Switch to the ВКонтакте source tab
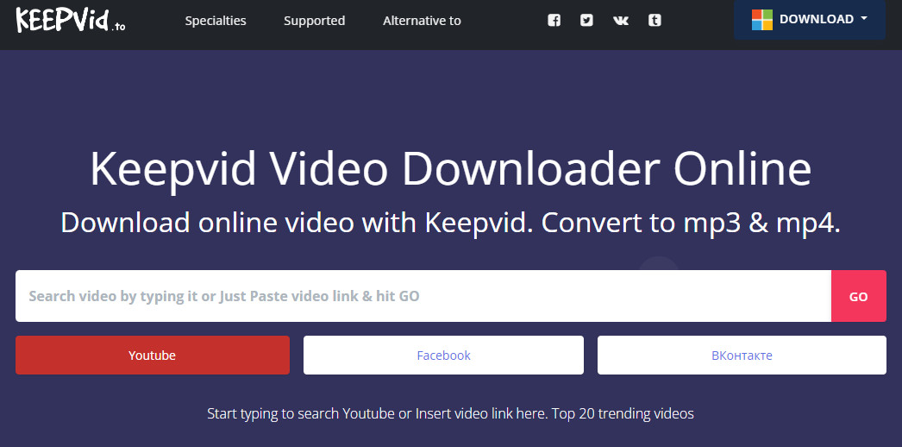 tap(742, 356)
